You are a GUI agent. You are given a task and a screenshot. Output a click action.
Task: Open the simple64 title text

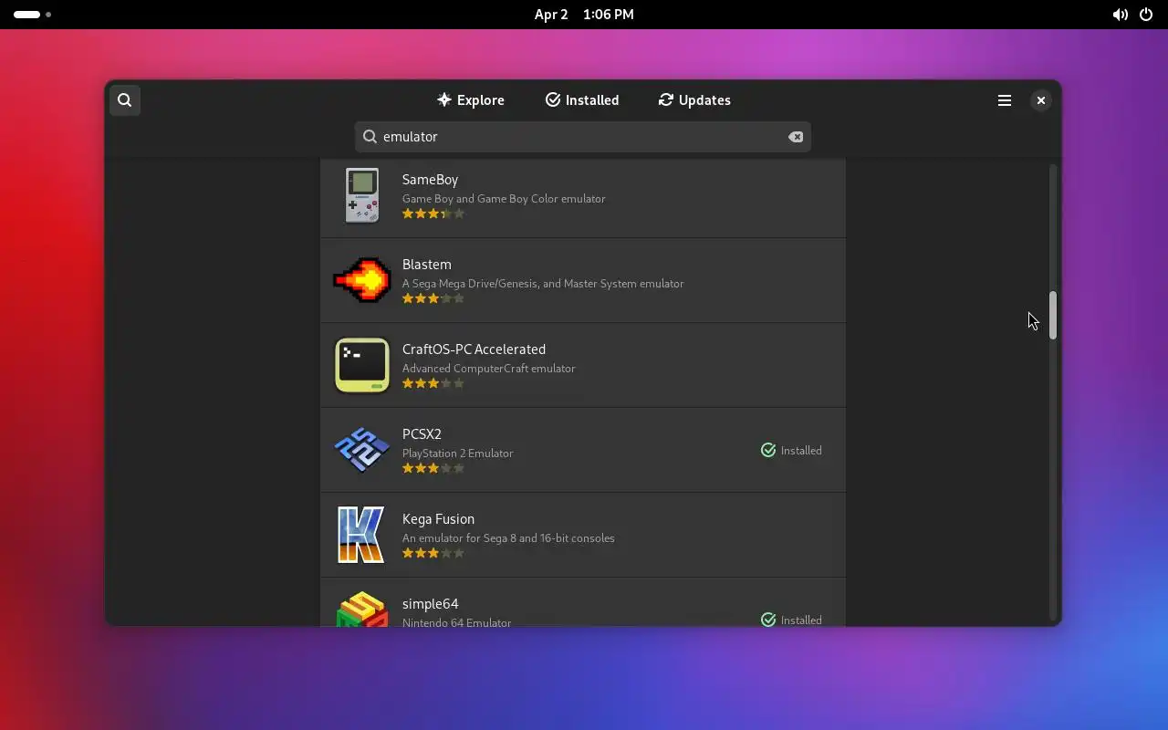point(430,604)
